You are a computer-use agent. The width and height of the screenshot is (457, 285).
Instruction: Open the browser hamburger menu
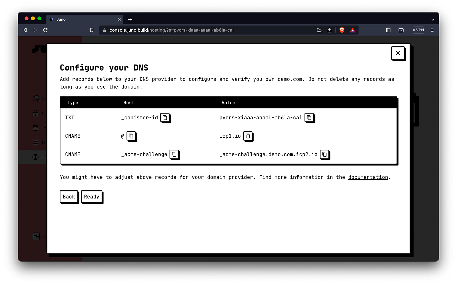432,30
